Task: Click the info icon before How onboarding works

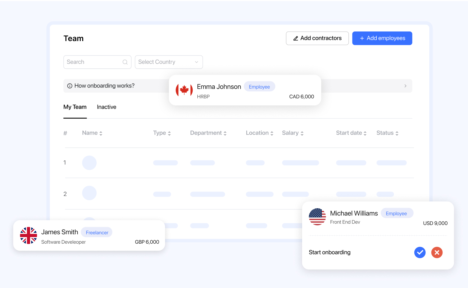Action: tap(70, 86)
